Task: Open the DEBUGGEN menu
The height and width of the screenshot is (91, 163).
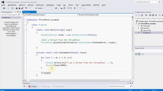Action: coord(50,5)
